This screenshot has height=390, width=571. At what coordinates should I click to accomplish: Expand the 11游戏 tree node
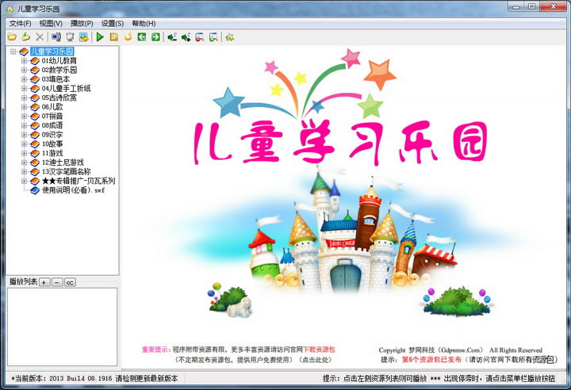[24, 153]
